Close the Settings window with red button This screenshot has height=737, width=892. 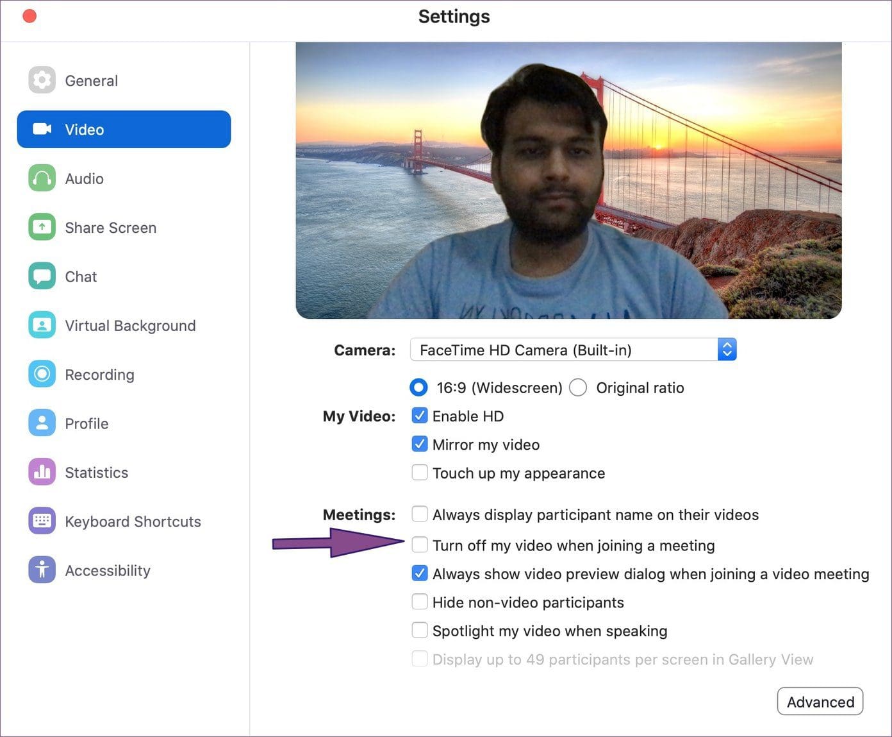pyautogui.click(x=29, y=16)
